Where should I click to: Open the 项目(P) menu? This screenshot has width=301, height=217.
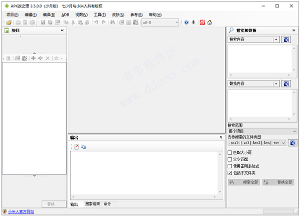tap(13, 15)
